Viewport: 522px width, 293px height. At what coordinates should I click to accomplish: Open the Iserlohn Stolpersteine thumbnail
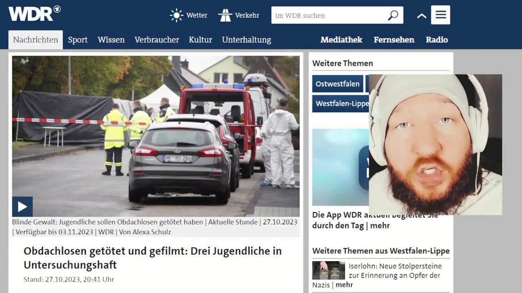(x=329, y=270)
